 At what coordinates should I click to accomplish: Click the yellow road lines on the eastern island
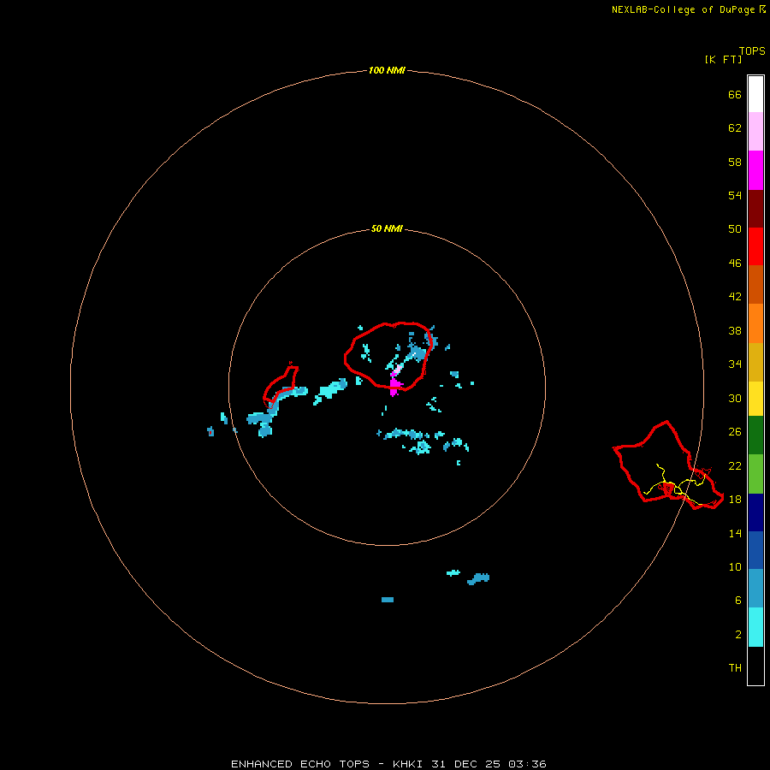click(677, 483)
